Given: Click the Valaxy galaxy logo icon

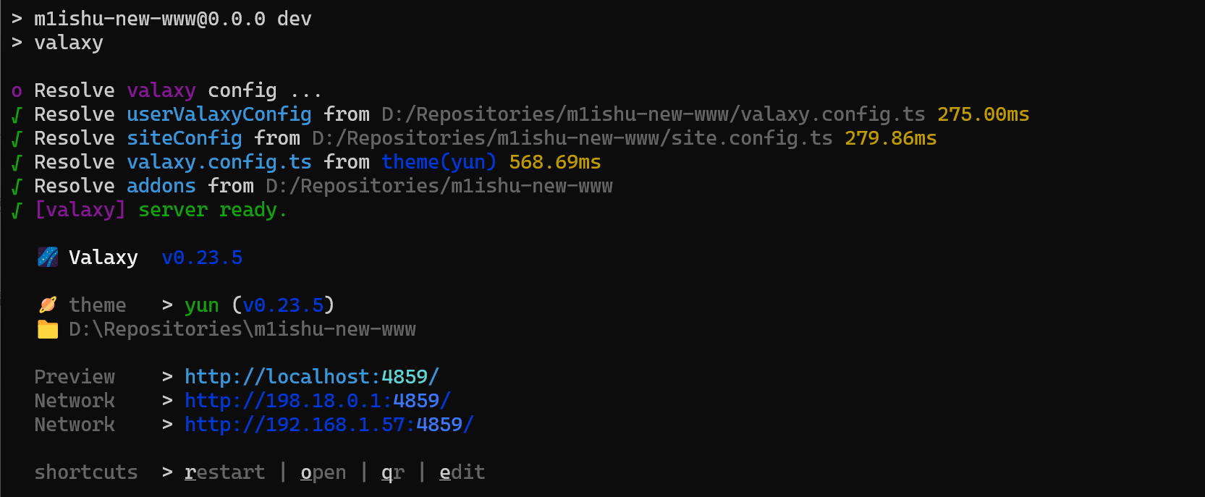Looking at the screenshot, I should pos(48,257).
